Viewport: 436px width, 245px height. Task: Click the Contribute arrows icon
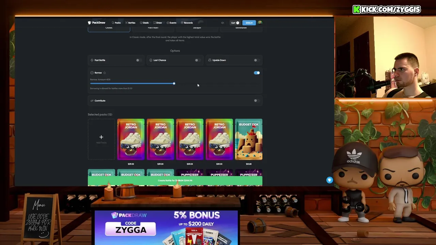click(x=92, y=101)
